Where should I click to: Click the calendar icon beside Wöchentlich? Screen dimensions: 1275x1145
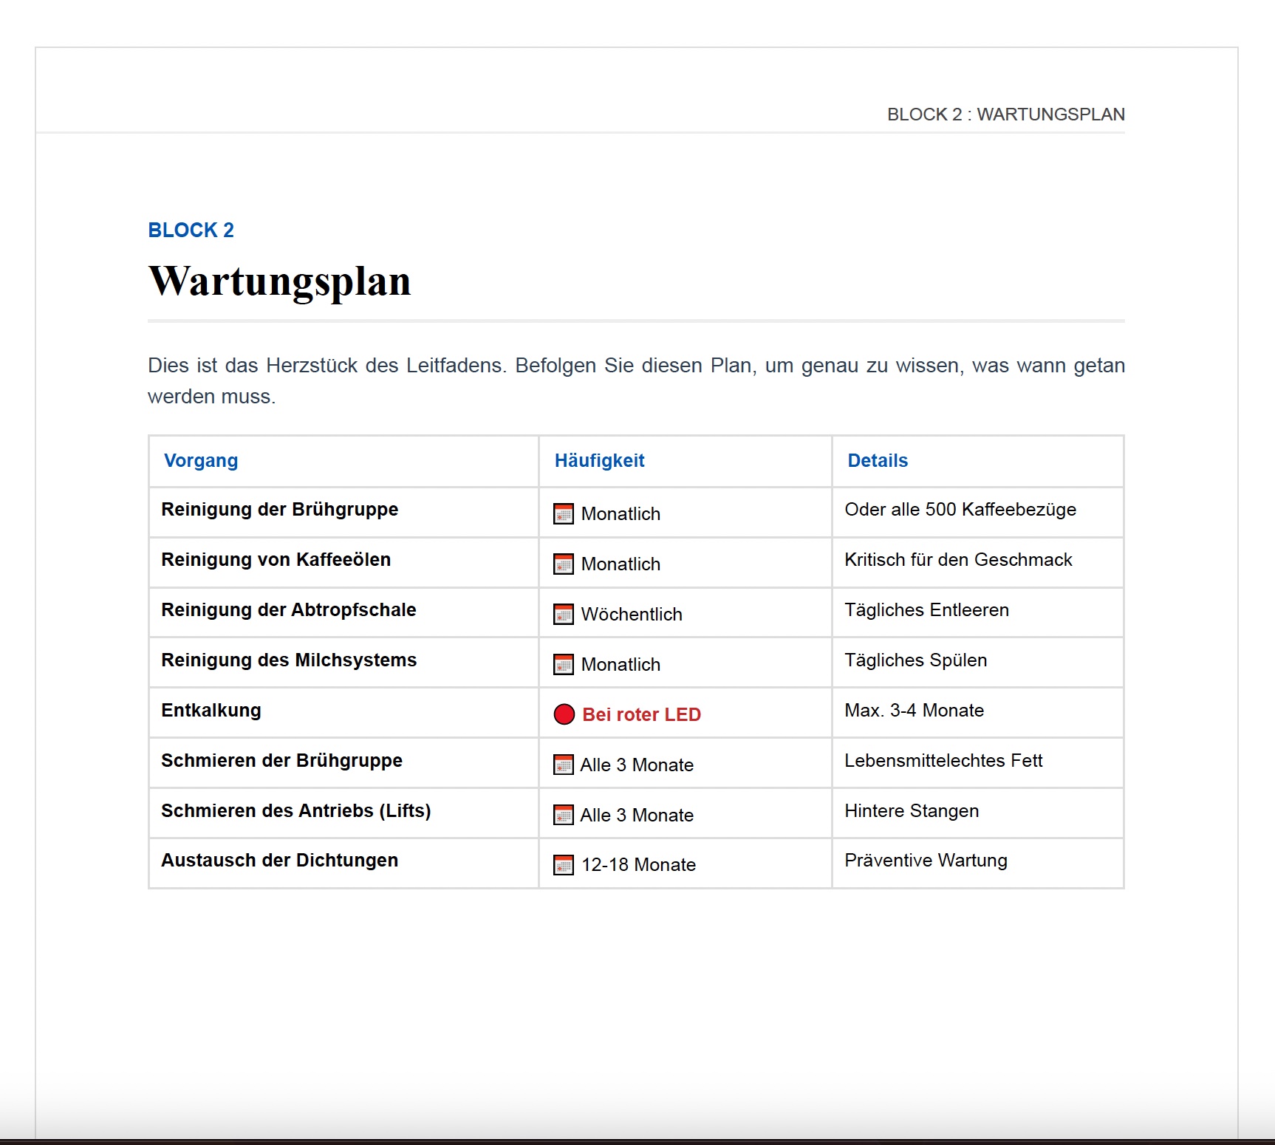click(563, 613)
